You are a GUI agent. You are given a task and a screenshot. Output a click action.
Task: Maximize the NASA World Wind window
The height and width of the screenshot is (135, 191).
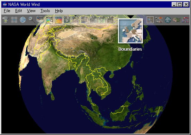point(180,5)
